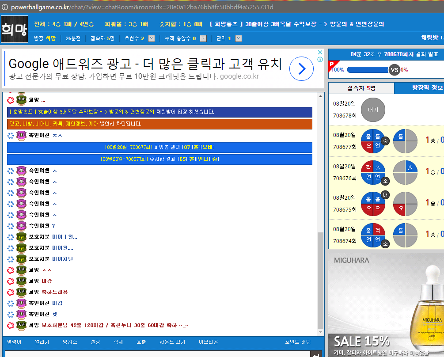Toggle 얼리기 to freeze the chat
444x357 pixels.
[42, 342]
